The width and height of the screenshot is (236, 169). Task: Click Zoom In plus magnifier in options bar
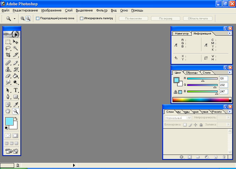pos(22,18)
